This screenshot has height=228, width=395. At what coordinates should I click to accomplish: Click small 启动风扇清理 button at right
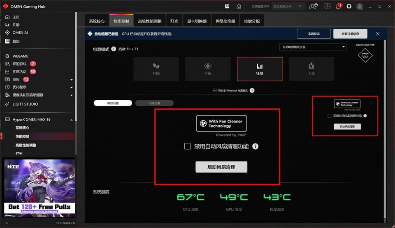[x=347, y=127]
